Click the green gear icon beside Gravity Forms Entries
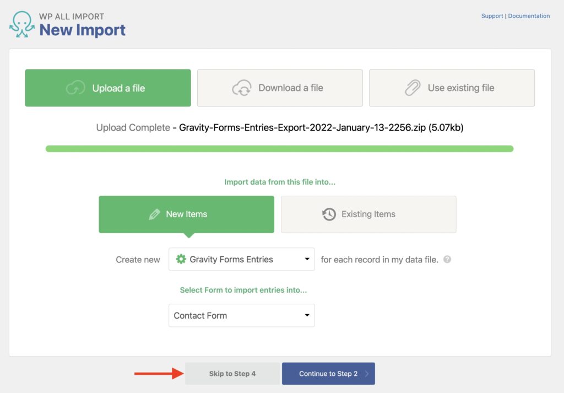 click(x=182, y=259)
